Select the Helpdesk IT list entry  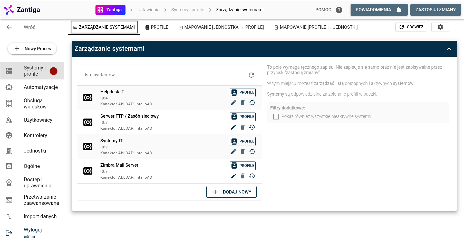coord(154,98)
